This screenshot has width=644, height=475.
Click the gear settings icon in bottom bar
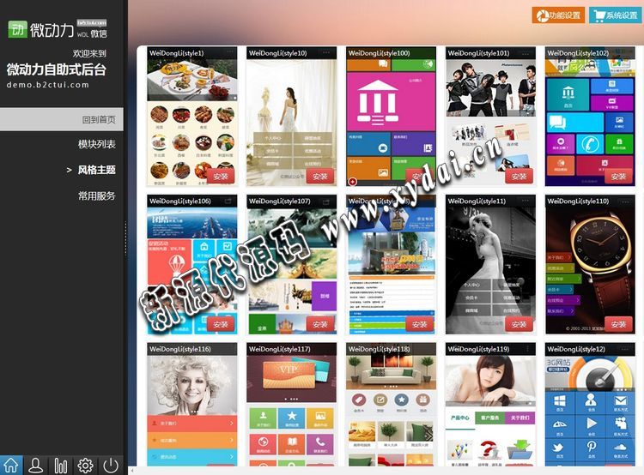[86, 466]
